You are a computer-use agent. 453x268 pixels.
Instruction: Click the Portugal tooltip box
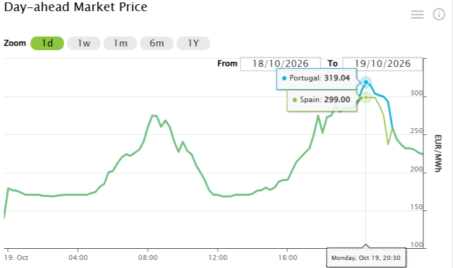point(316,79)
